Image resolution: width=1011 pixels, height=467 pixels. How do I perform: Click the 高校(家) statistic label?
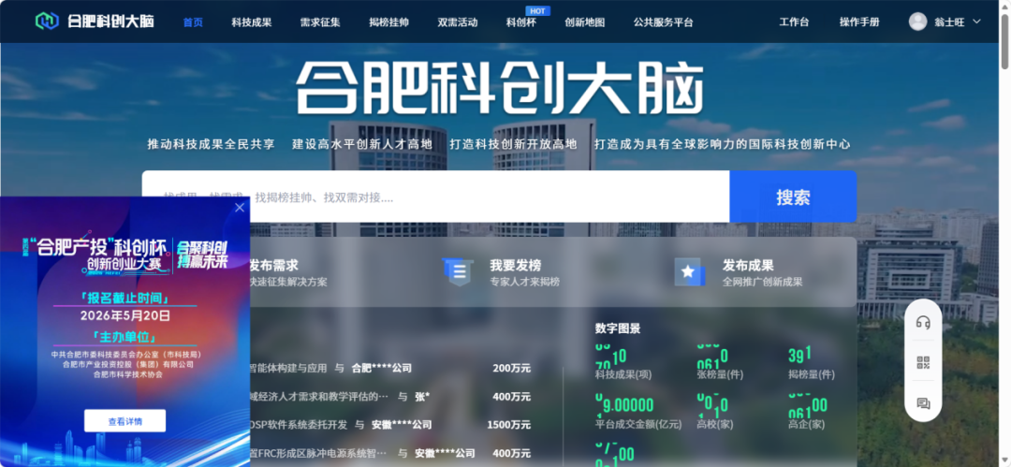point(715,424)
